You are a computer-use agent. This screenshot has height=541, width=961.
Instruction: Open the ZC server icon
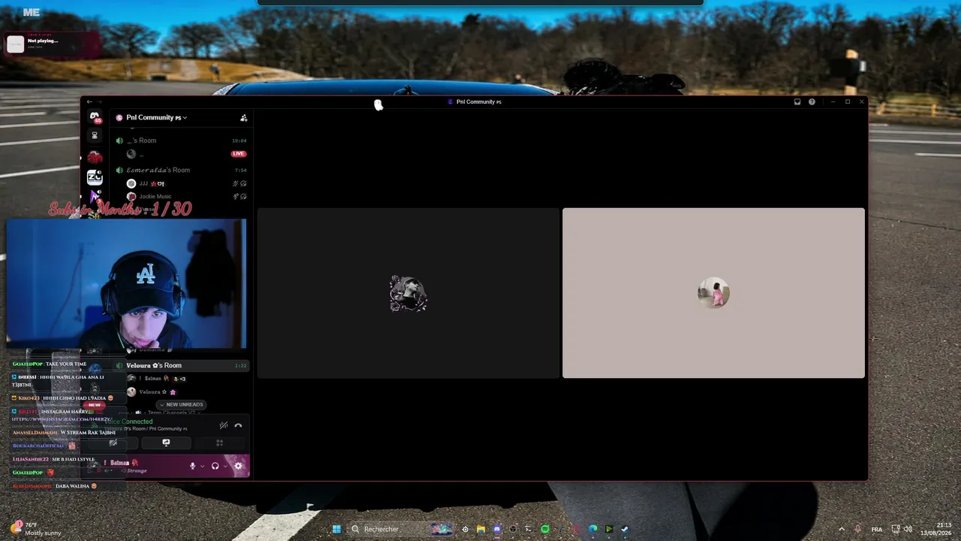click(x=95, y=177)
